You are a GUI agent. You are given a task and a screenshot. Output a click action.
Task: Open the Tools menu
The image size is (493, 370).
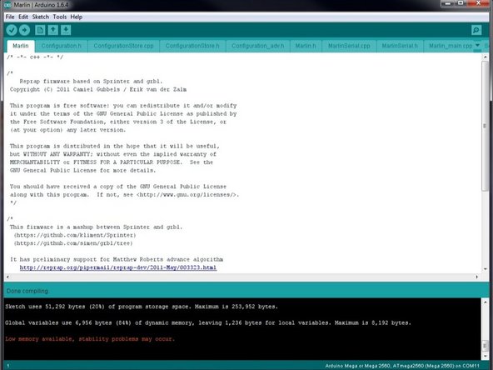pos(60,17)
